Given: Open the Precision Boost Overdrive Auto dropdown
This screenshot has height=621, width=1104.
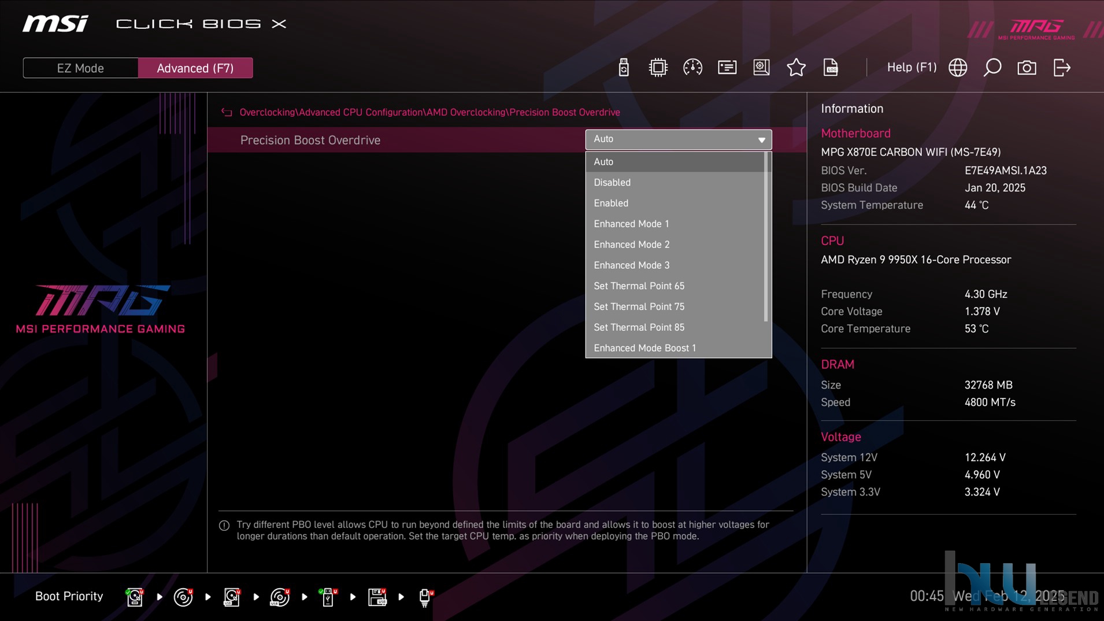Looking at the screenshot, I should (678, 139).
